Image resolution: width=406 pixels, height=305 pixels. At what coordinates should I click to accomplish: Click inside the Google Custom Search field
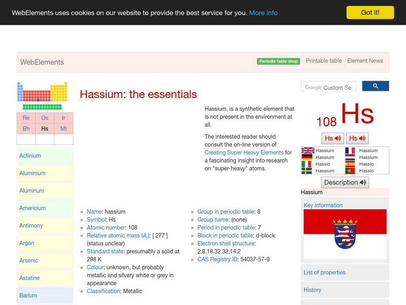(329, 86)
